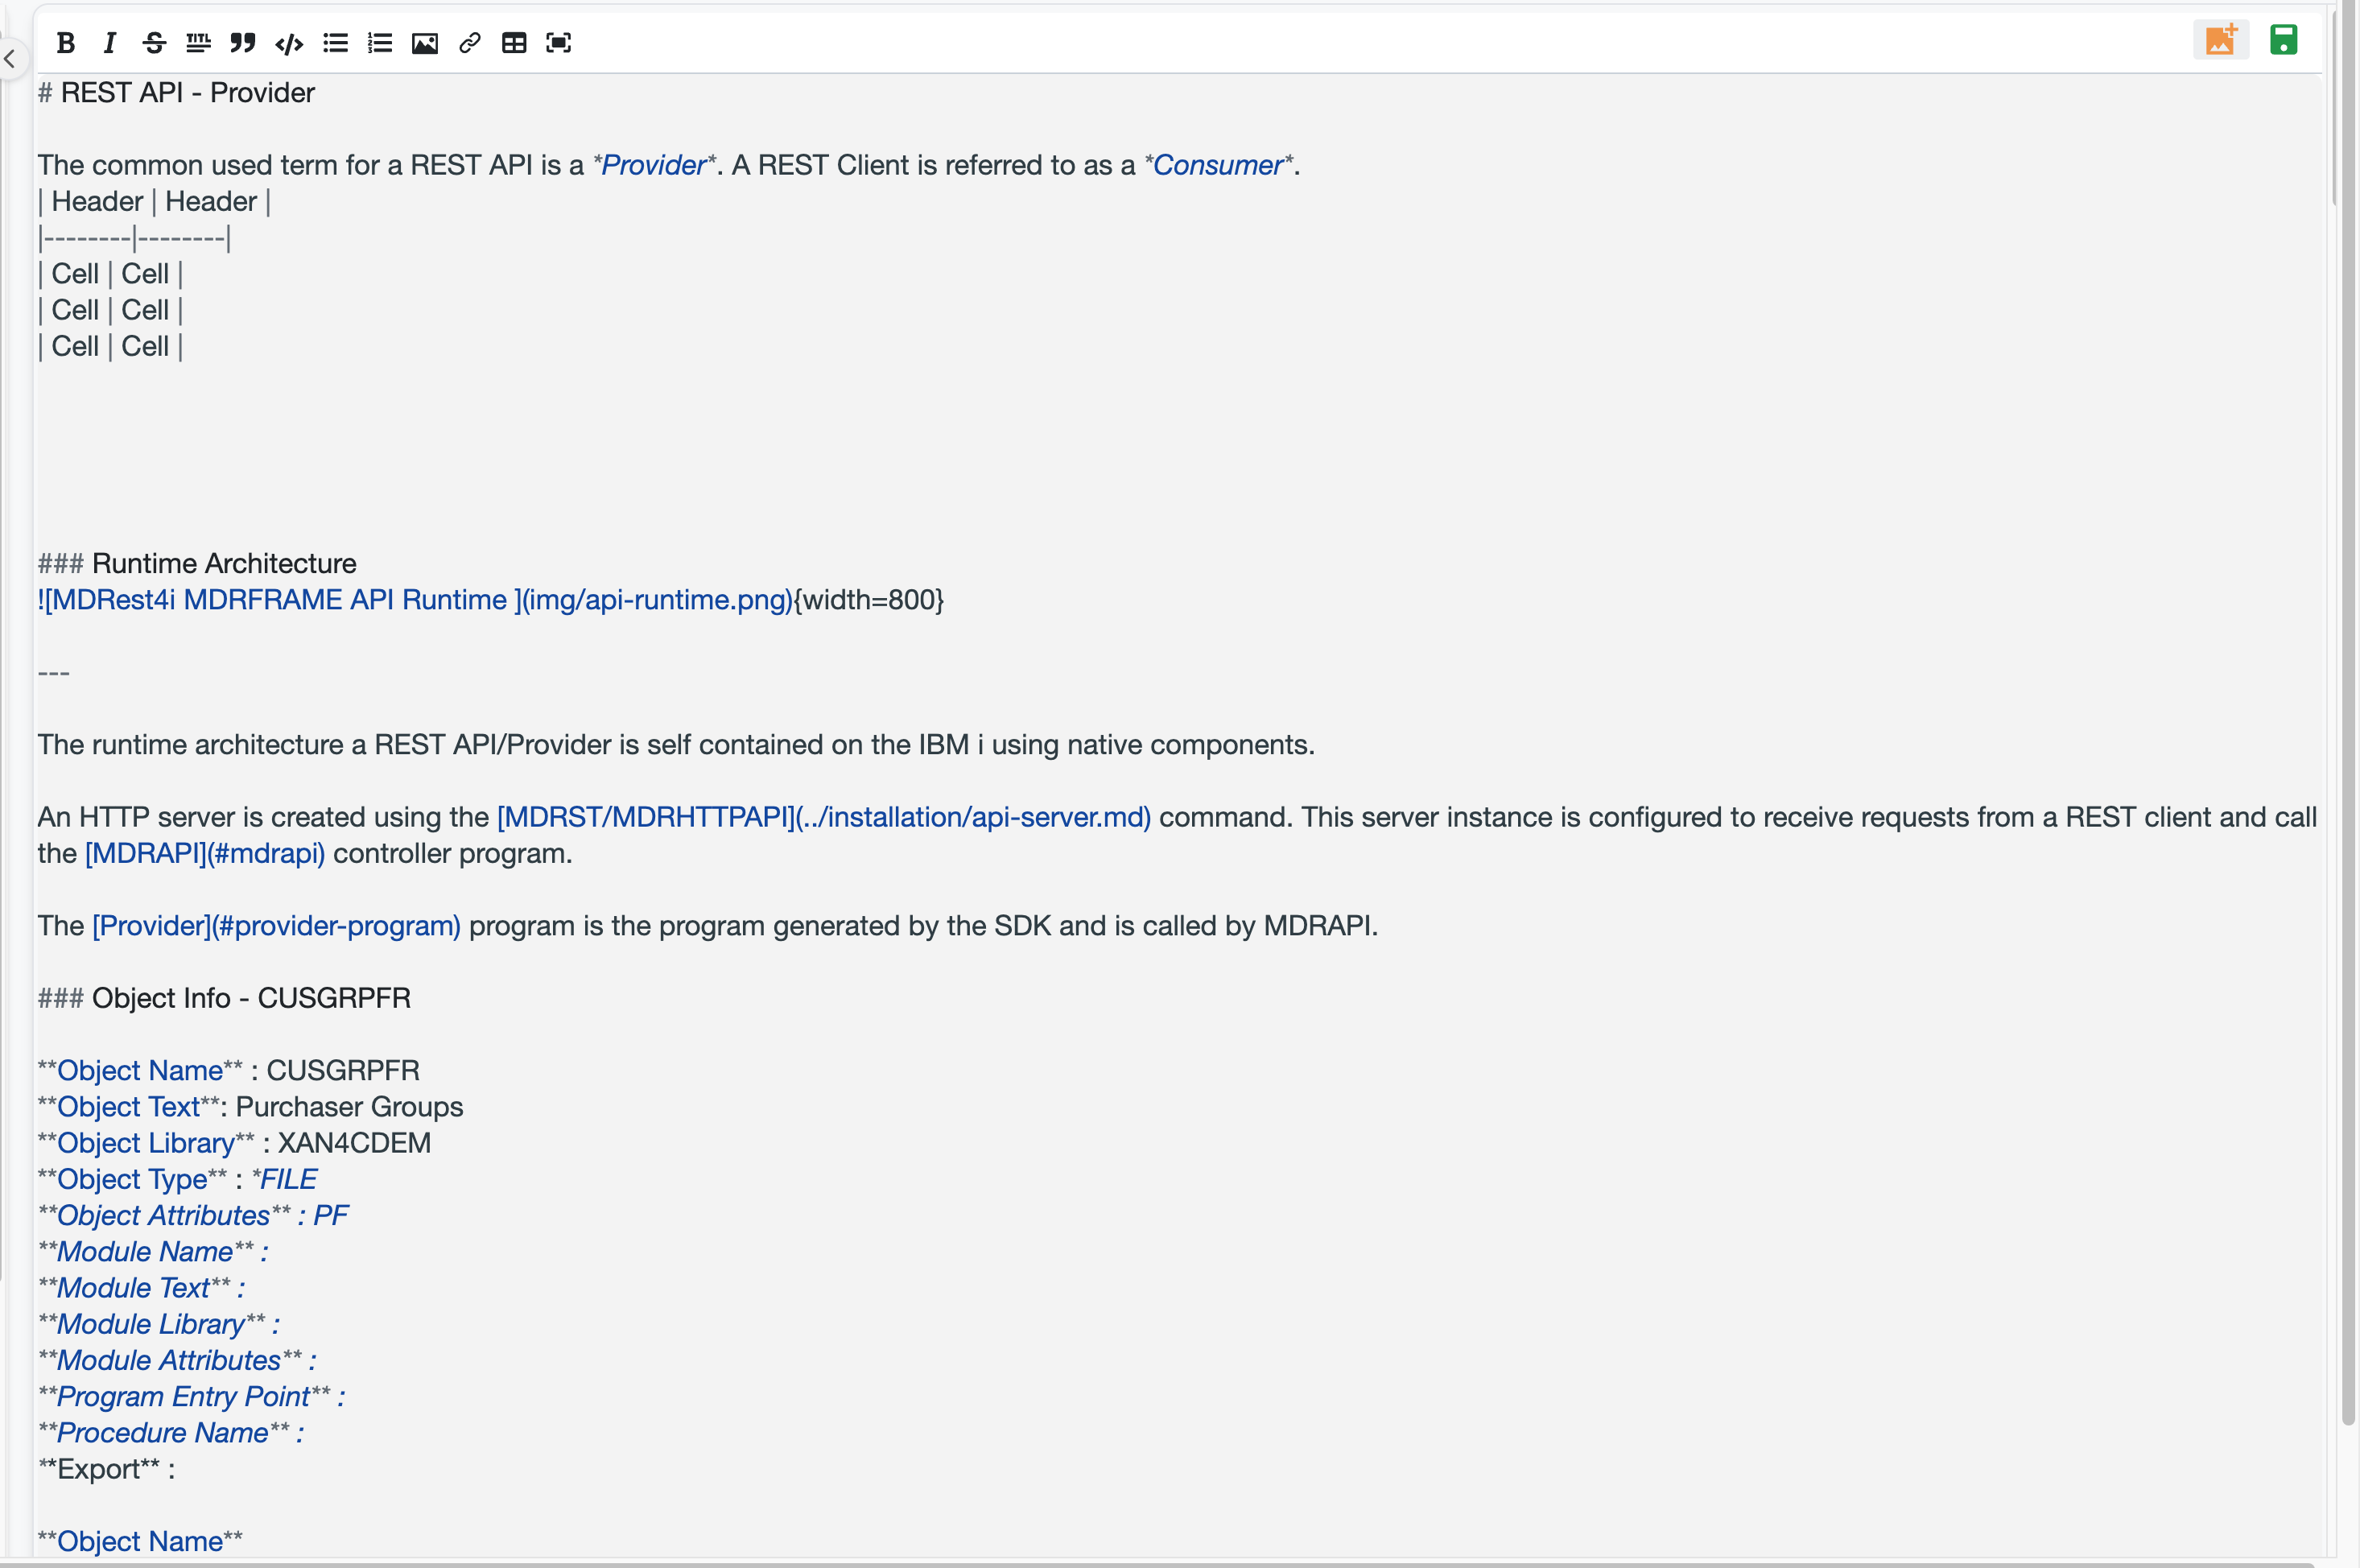Image resolution: width=2360 pixels, height=1568 pixels.
Task: Apply bold formatting from the toolbar
Action: coord(66,43)
